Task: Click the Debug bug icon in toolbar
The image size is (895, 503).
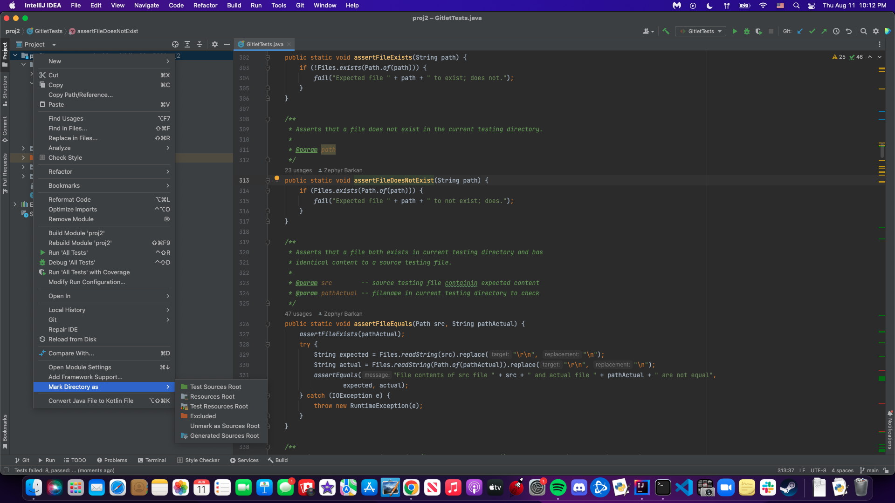Action: (747, 31)
